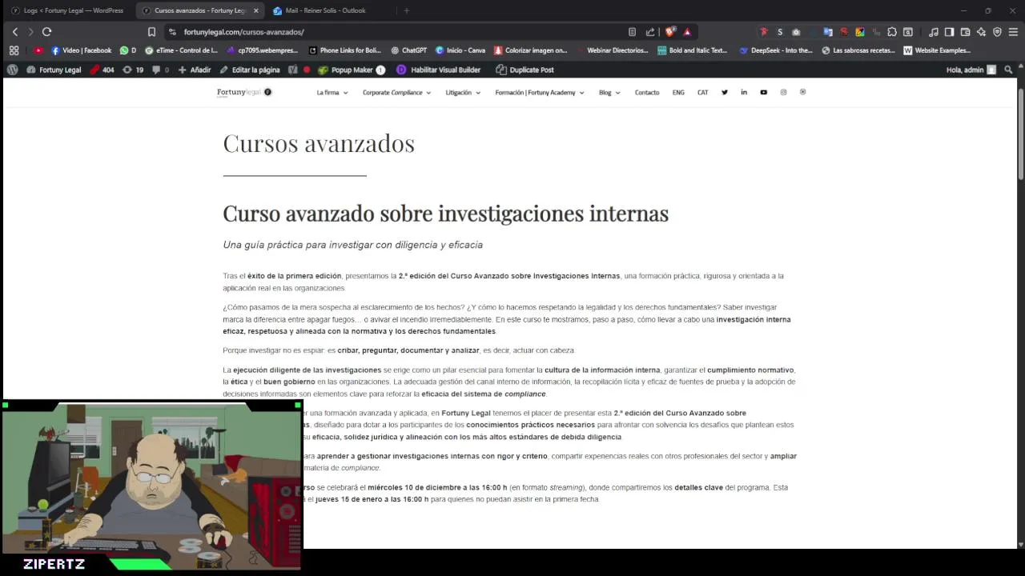Open the 19 updates indicator
The image size is (1025, 576).
coord(133,70)
